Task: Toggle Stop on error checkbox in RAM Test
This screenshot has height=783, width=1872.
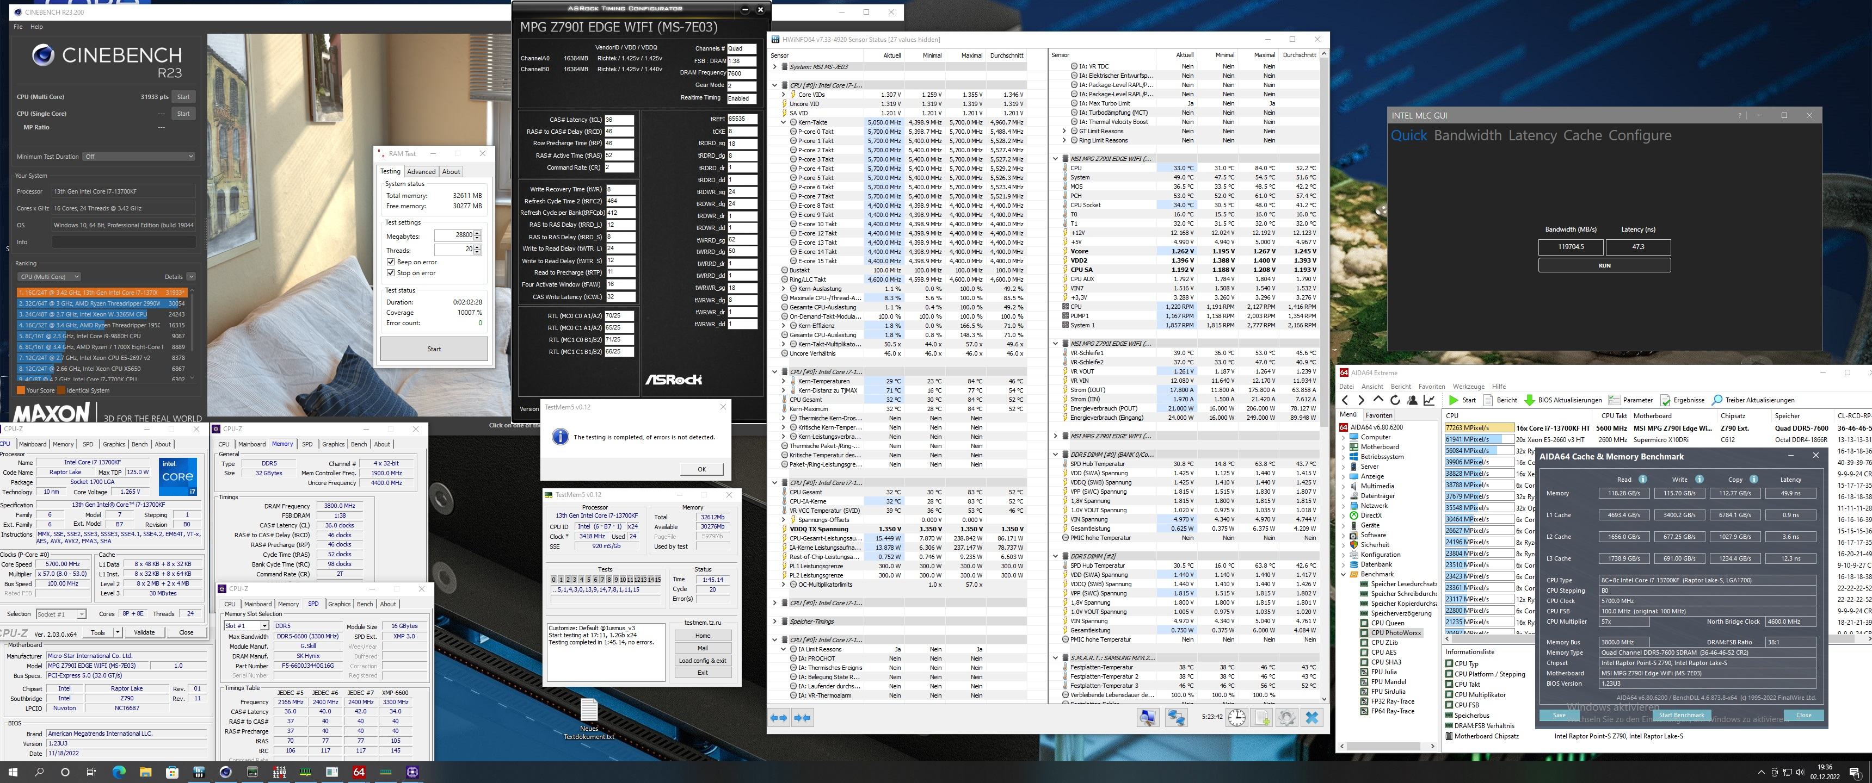Action: tap(391, 273)
